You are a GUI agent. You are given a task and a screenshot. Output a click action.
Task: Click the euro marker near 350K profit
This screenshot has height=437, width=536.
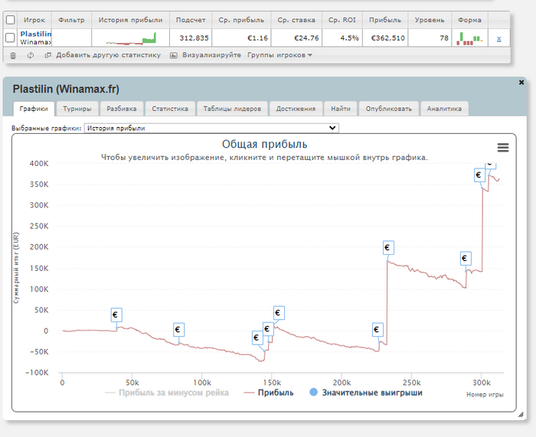click(x=479, y=175)
